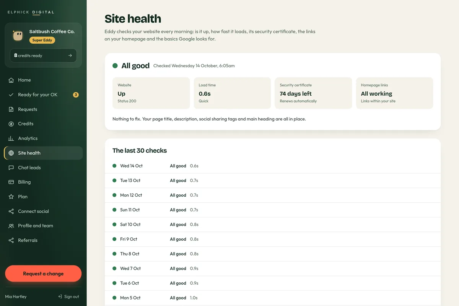Click the Site health page title

click(133, 19)
